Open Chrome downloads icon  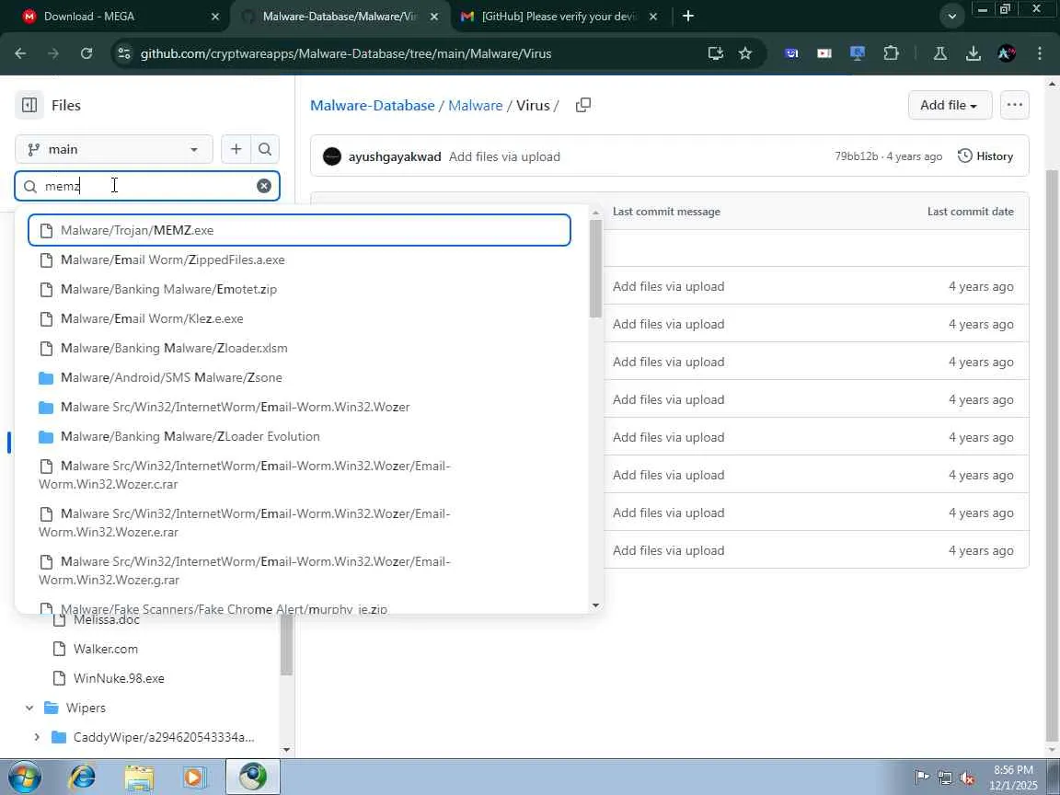click(974, 53)
